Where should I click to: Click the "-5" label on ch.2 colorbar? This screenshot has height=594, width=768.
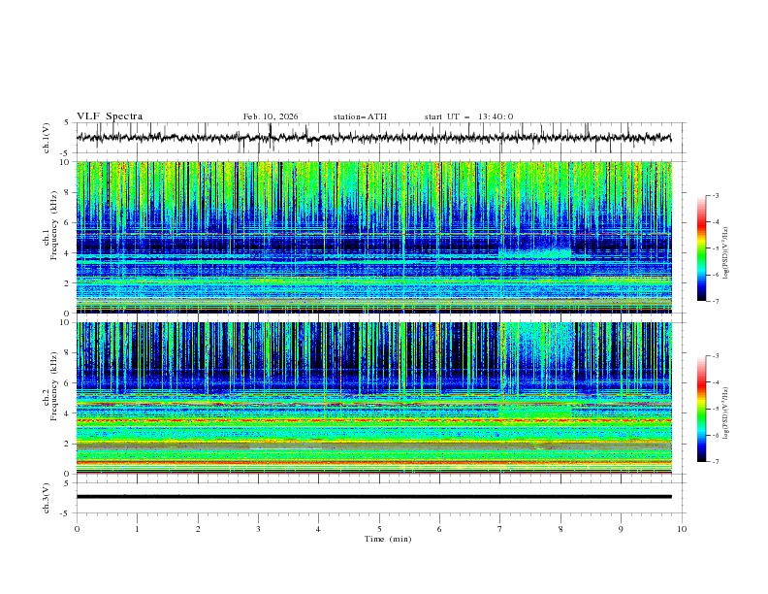pos(715,409)
